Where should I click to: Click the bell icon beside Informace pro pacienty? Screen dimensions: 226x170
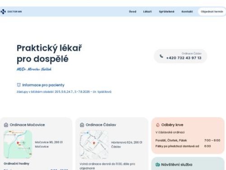point(19,85)
